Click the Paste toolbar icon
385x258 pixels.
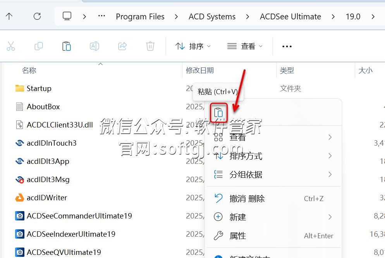67,46
